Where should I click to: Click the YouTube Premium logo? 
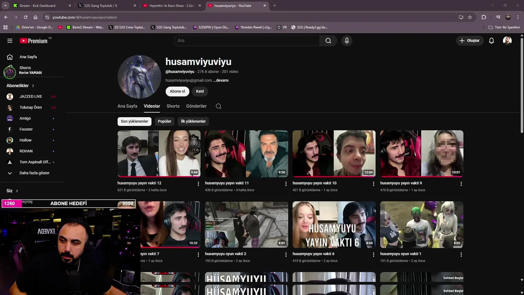pyautogui.click(x=34, y=41)
